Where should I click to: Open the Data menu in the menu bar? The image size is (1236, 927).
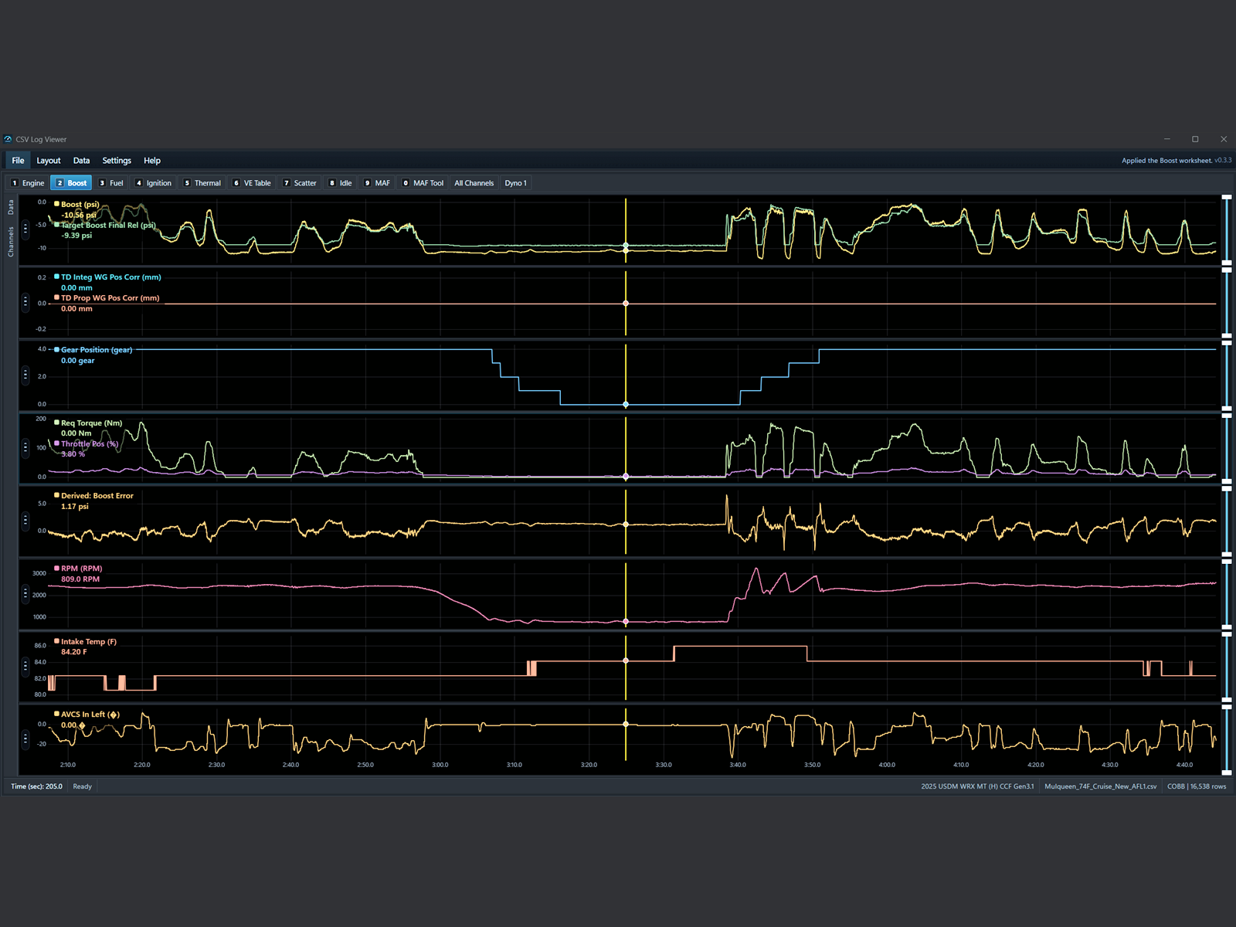(x=81, y=161)
